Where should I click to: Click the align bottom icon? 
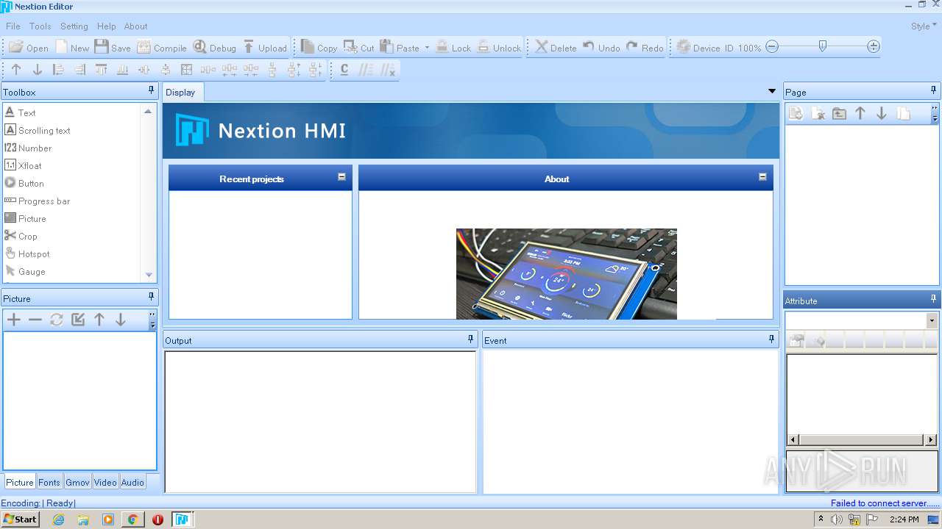pyautogui.click(x=123, y=70)
